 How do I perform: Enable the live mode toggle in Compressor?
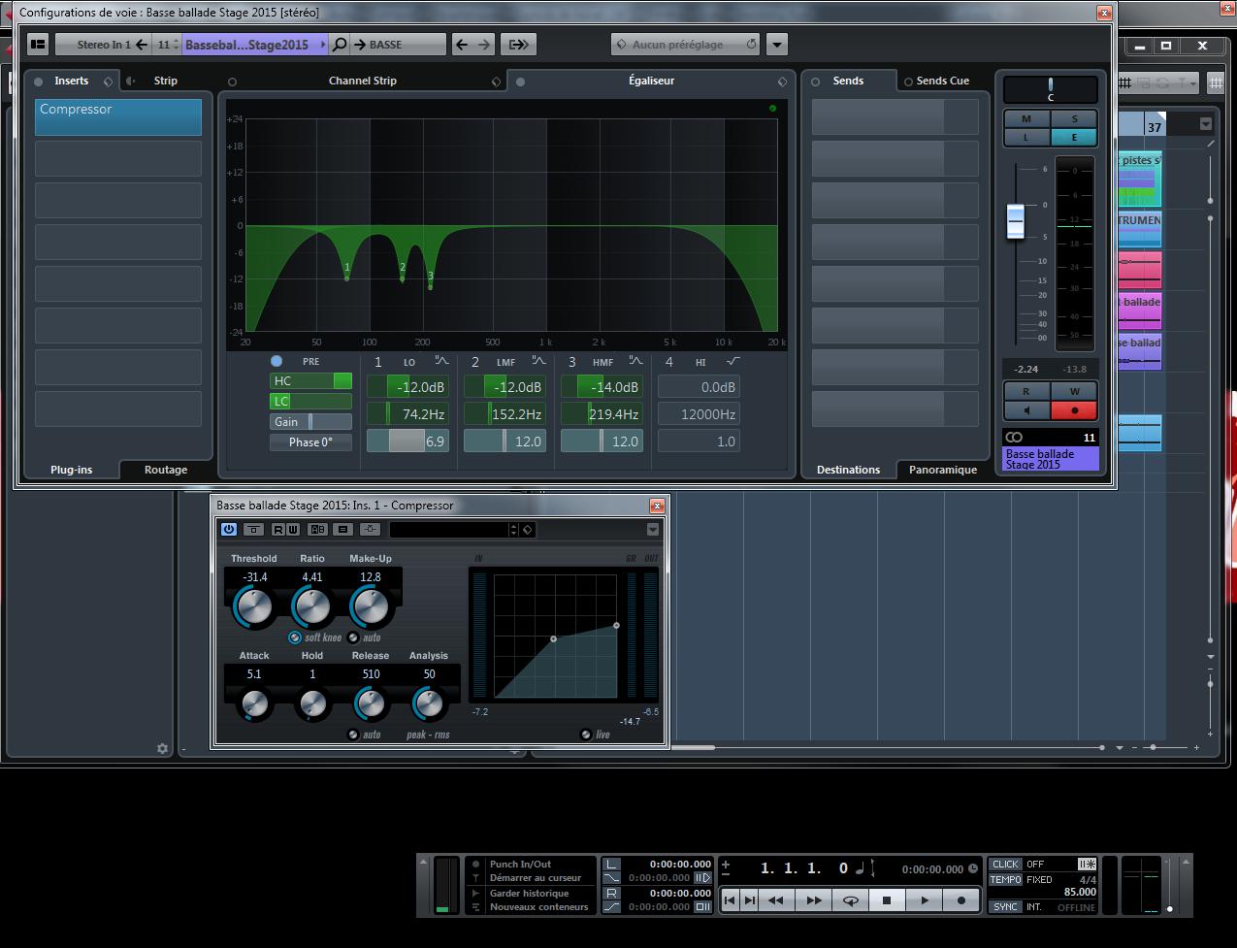coord(586,735)
